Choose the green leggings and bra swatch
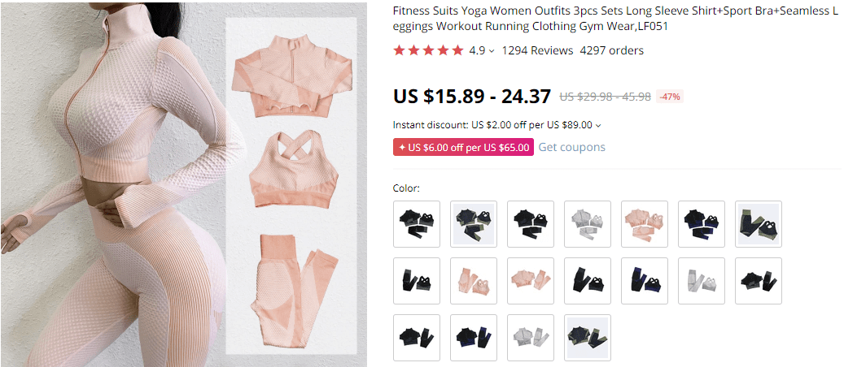Image resolution: width=844 pixels, height=367 pixels. click(x=758, y=224)
